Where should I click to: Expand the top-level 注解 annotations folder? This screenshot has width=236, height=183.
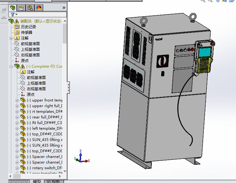tap(11, 38)
